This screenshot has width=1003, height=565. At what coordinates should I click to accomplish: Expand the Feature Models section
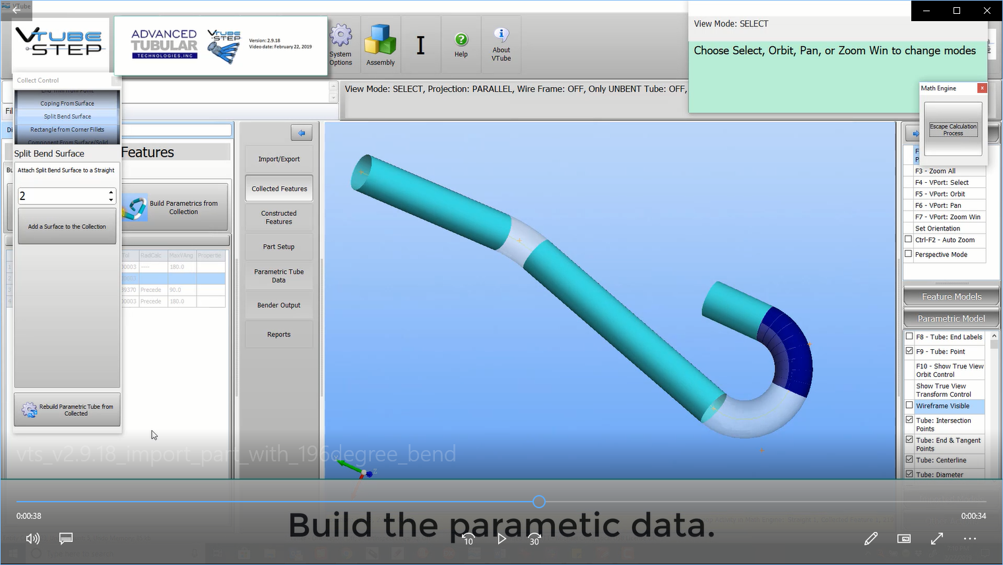951,297
